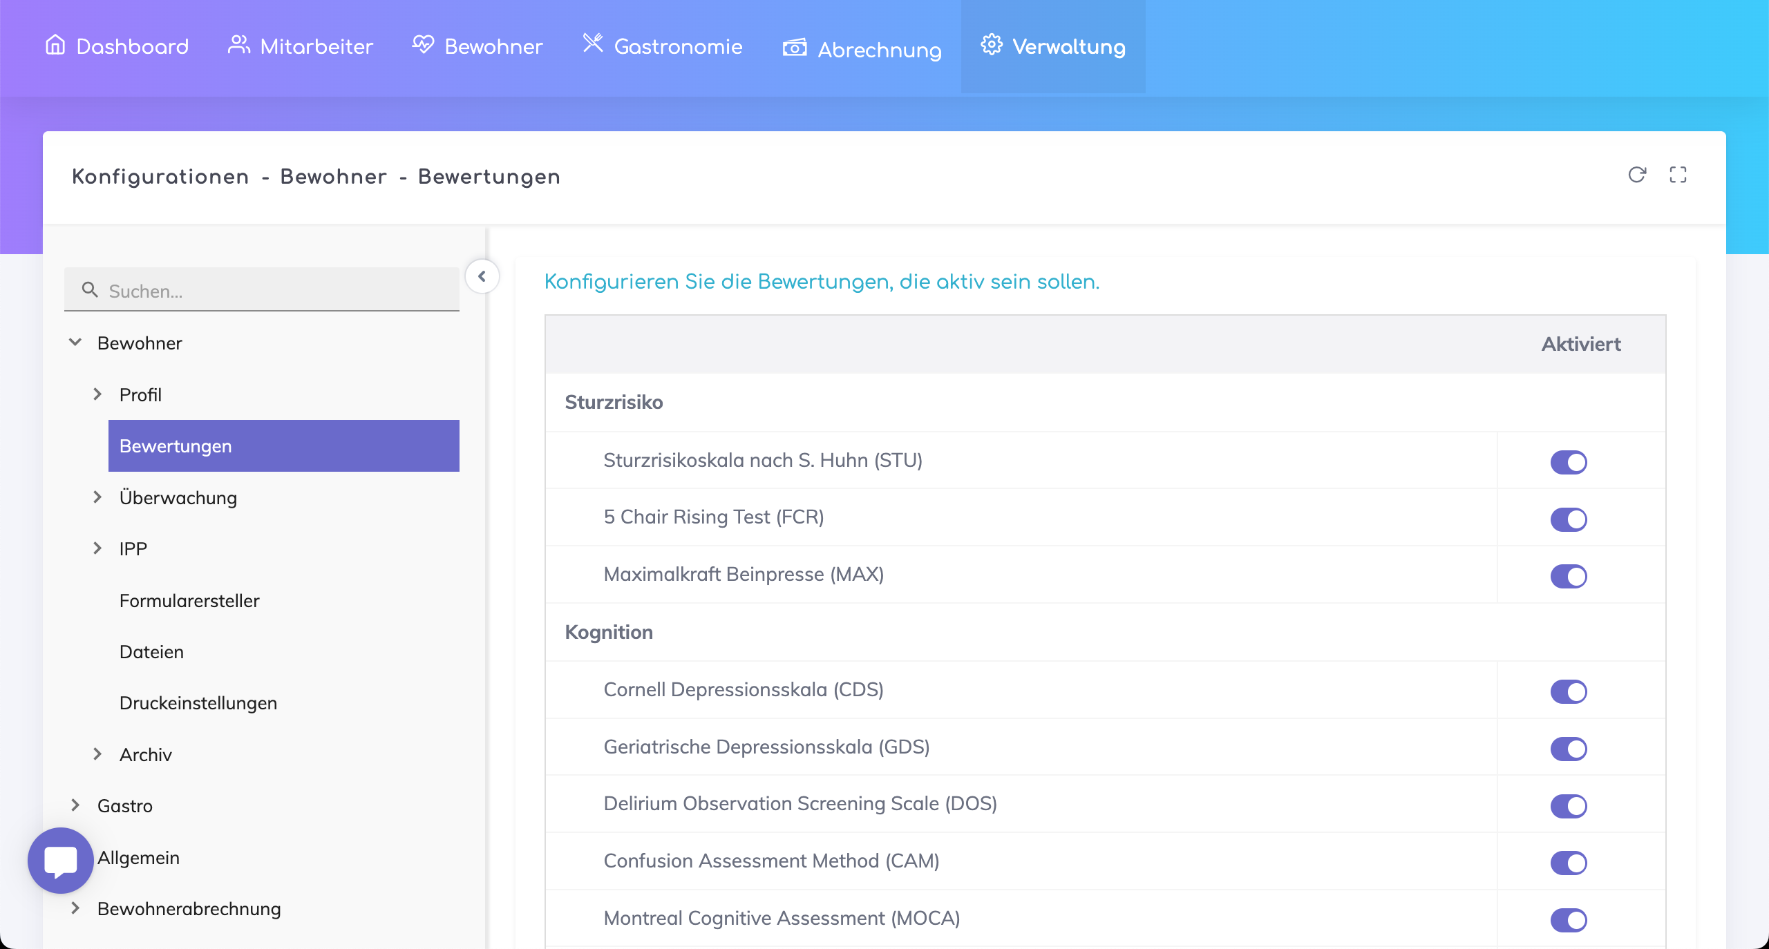This screenshot has width=1769, height=949.
Task: Click the Mitarbeiter people icon
Action: (238, 45)
